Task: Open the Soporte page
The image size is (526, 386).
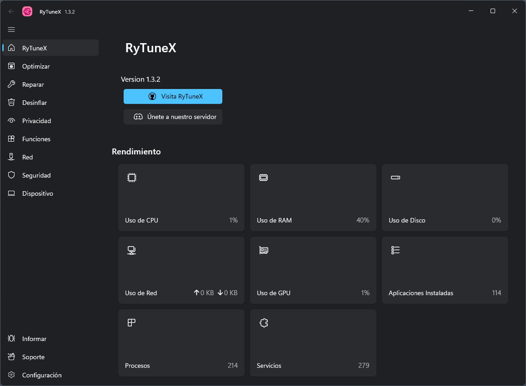Action: [x=33, y=357]
